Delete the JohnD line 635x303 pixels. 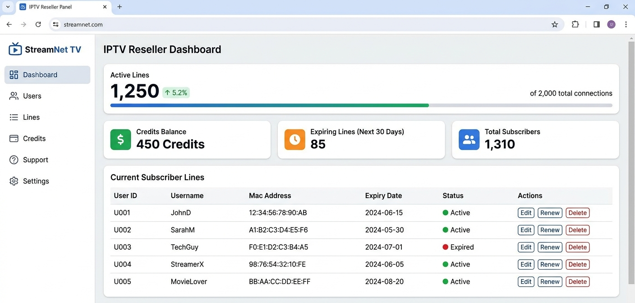(578, 213)
